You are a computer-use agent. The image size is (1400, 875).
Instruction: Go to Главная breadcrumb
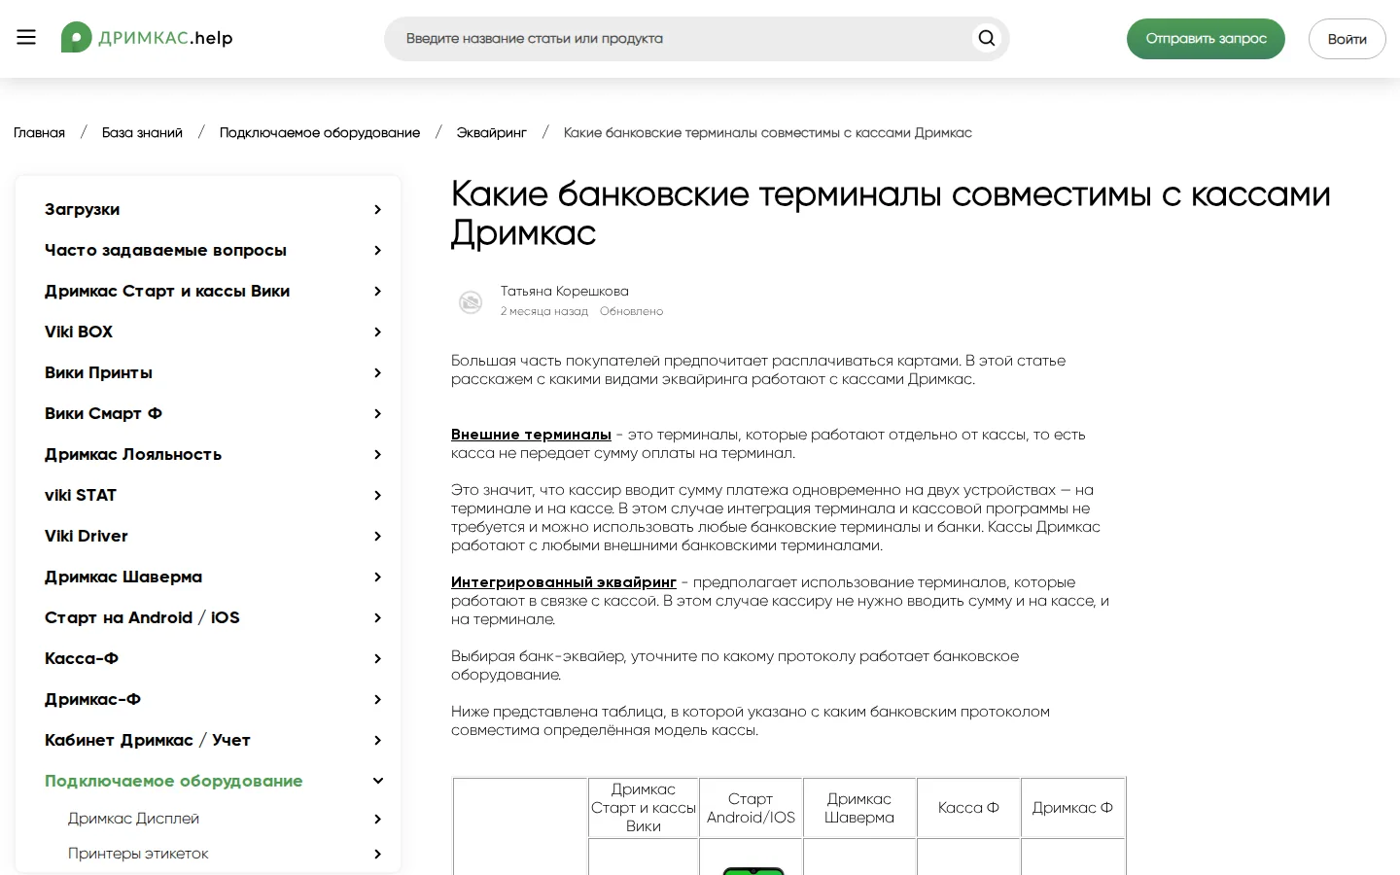pos(39,132)
